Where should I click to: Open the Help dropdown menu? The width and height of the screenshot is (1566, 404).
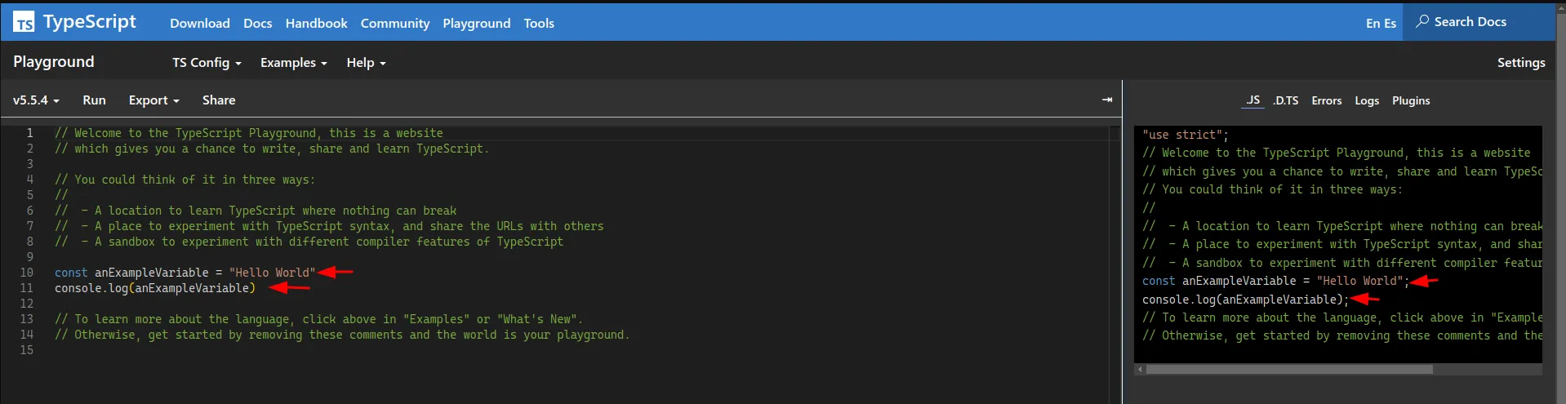[366, 63]
